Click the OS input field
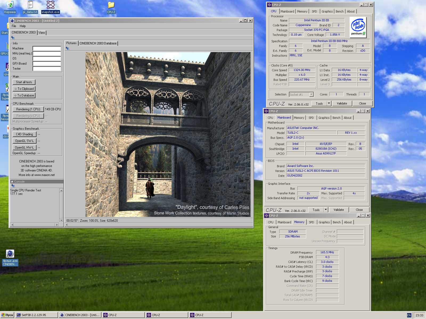The image size is (426, 319). click(47, 58)
